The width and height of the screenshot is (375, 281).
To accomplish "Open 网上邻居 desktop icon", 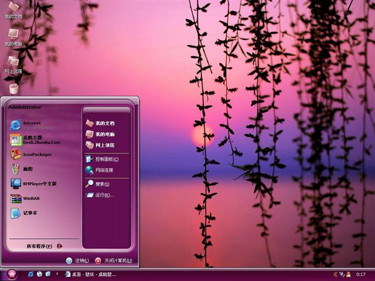I will pyautogui.click(x=13, y=64).
